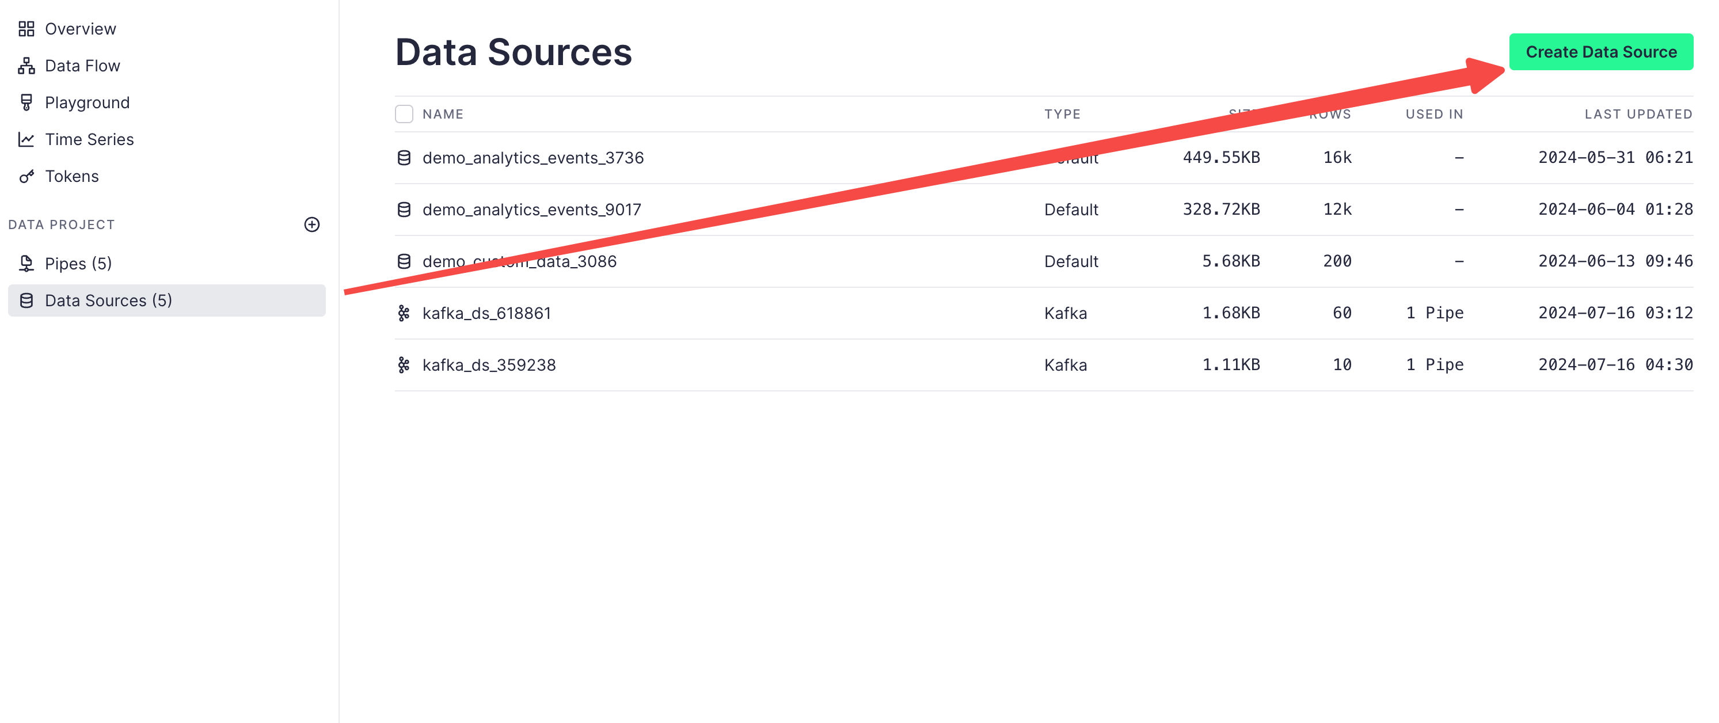The height and width of the screenshot is (723, 1719).
Task: Open demo_analytics_events_3736 data source
Action: coord(533,157)
